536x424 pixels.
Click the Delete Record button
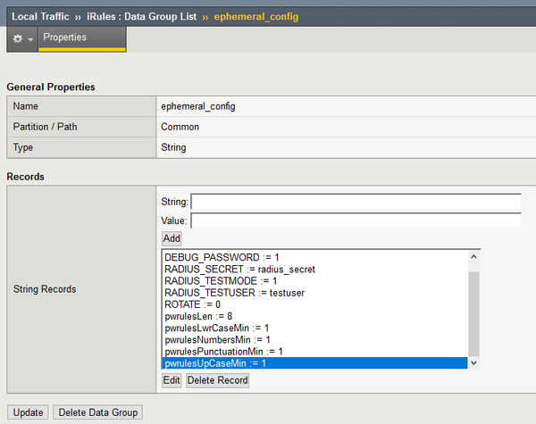tap(217, 380)
